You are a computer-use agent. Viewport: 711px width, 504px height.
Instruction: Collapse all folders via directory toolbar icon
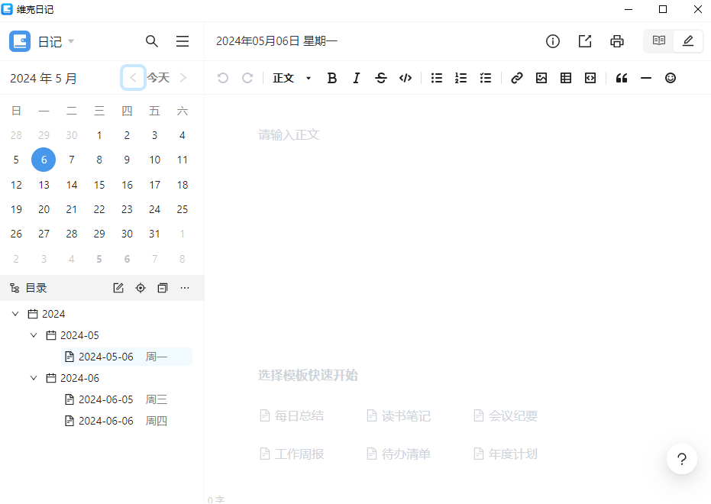point(161,287)
